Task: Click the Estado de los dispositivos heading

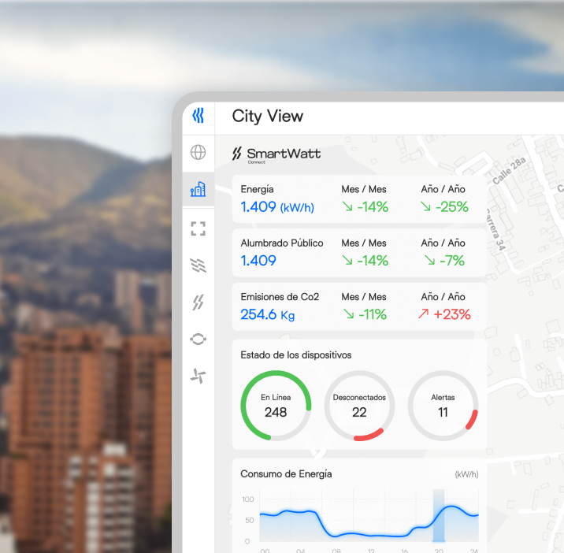Action: pos(296,355)
